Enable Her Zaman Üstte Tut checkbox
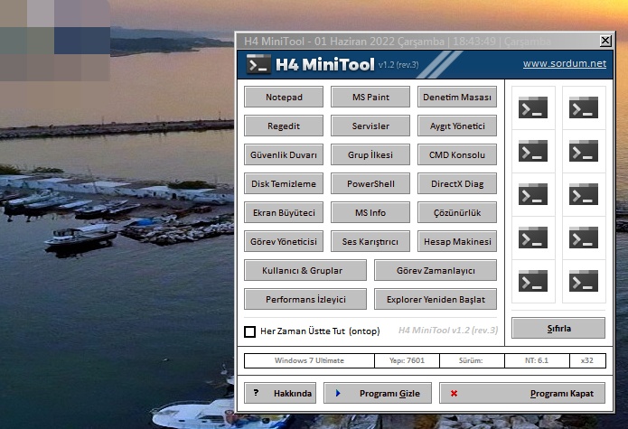 (x=250, y=331)
